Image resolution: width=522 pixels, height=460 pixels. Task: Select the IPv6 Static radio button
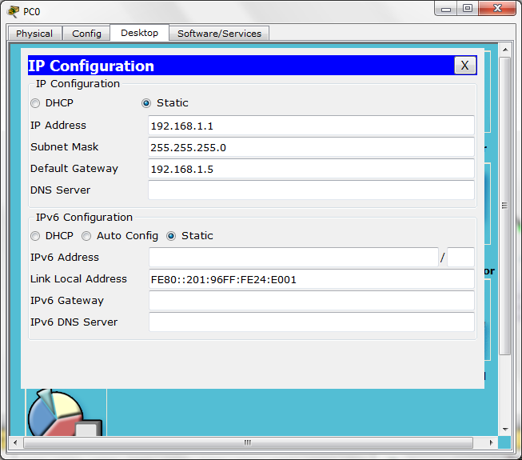point(171,236)
